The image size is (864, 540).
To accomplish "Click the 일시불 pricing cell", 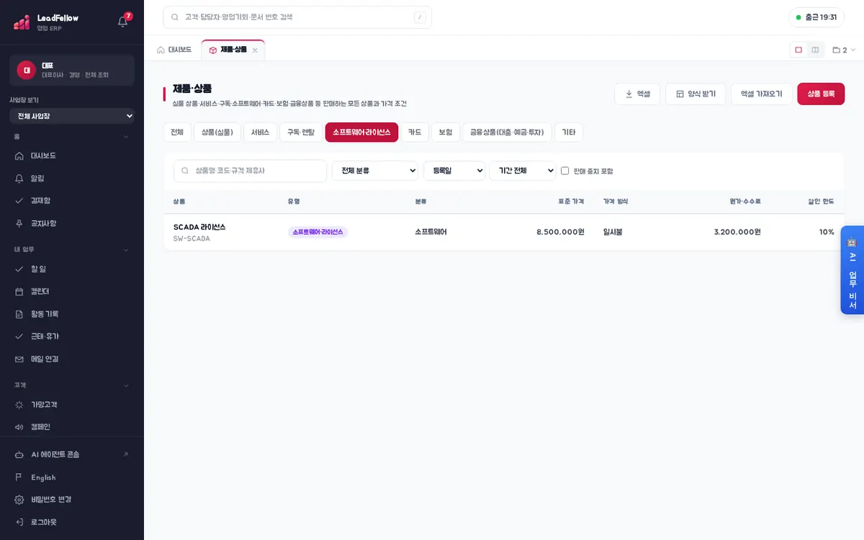I will (613, 232).
